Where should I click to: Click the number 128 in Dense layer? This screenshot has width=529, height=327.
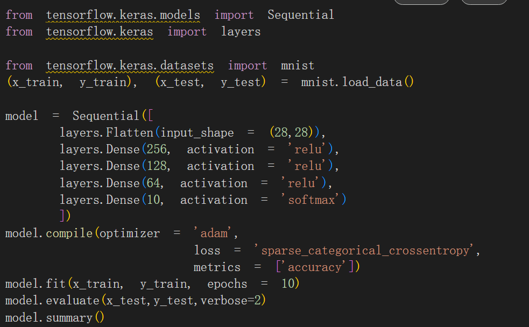(x=157, y=166)
